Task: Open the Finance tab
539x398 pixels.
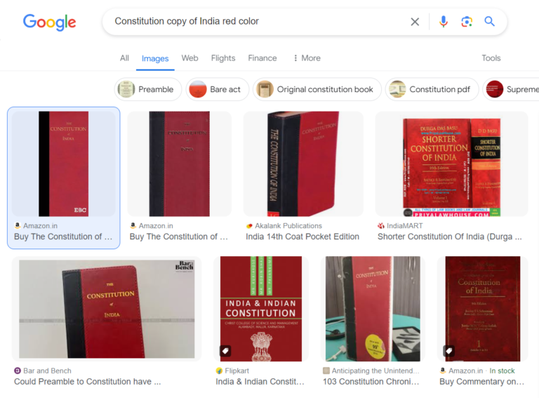Action: point(262,58)
